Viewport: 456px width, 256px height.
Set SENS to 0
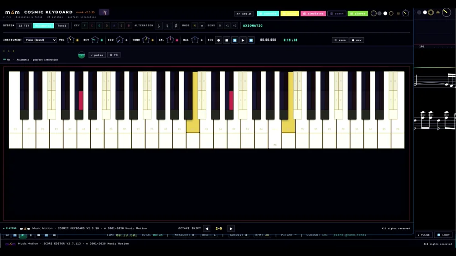click(220, 25)
